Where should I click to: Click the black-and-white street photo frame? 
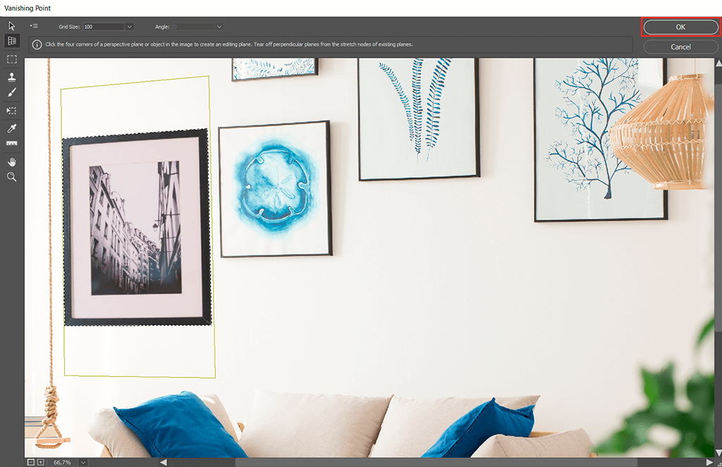pos(137,228)
